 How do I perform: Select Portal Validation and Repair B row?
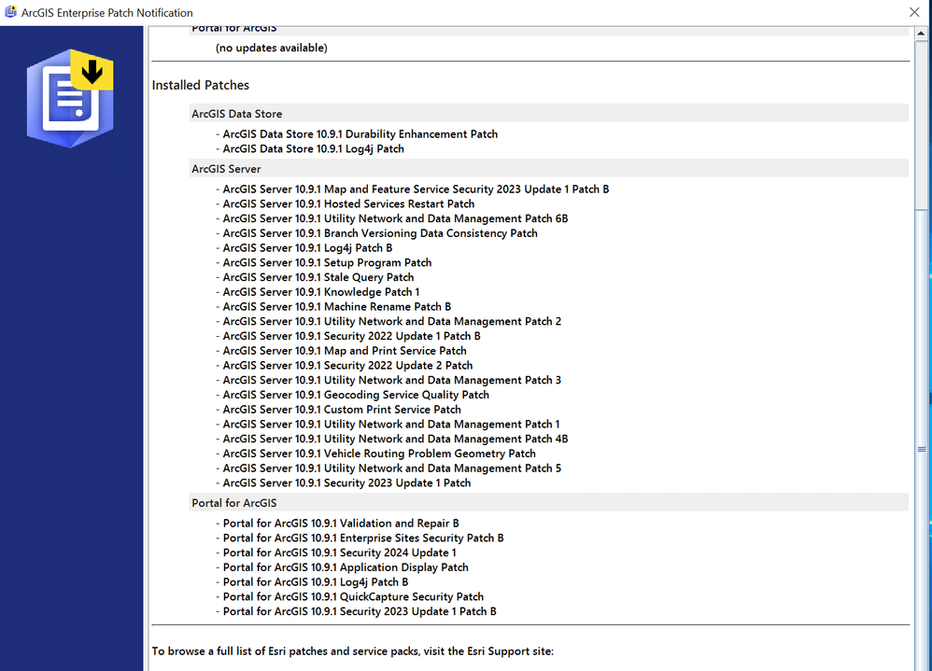coord(337,524)
